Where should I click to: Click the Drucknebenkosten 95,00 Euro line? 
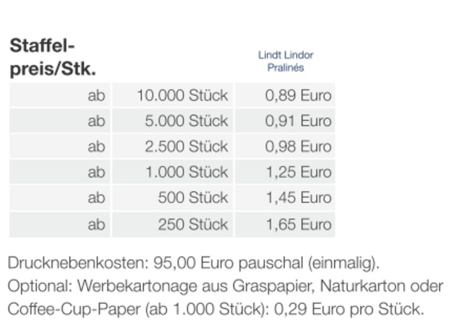click(193, 262)
